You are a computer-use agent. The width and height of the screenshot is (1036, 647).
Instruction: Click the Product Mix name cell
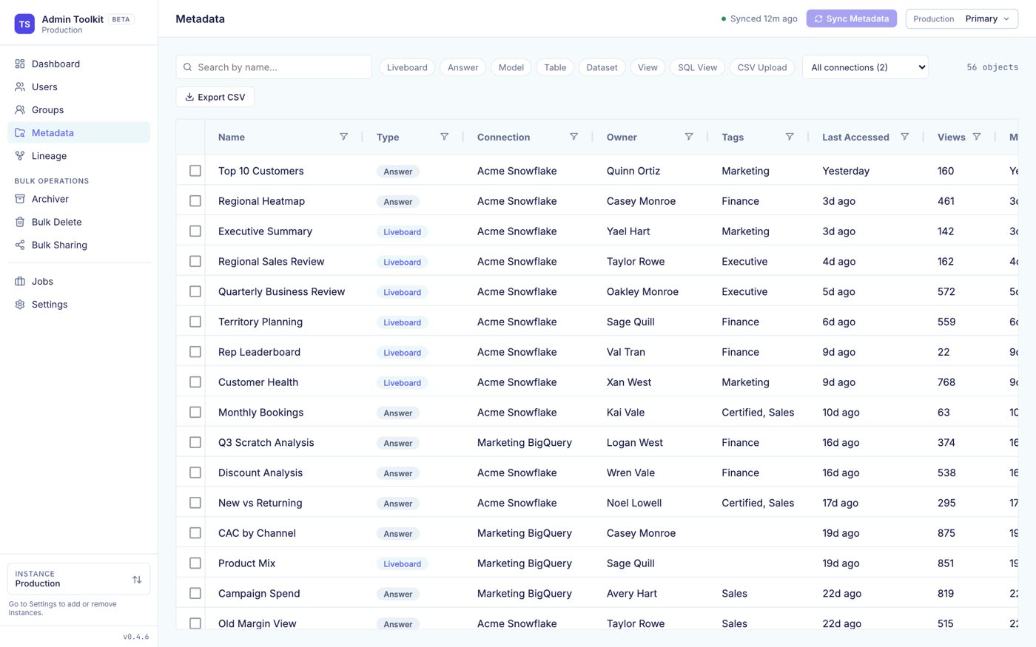coord(246,563)
